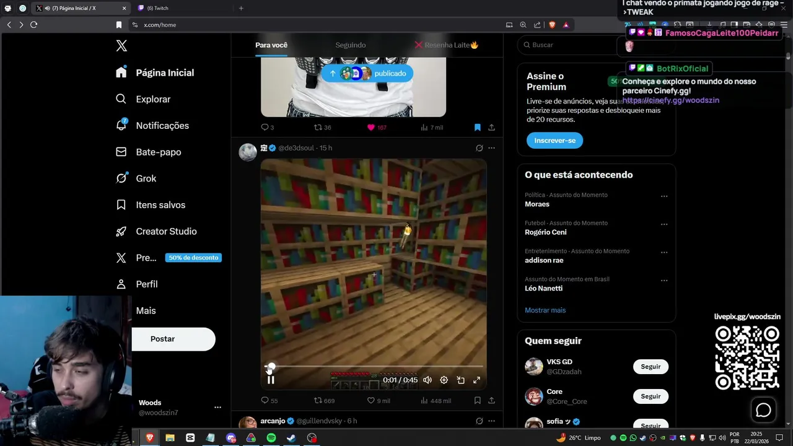Open Spotify from taskbar
The height and width of the screenshot is (446, 793).
[x=271, y=438]
